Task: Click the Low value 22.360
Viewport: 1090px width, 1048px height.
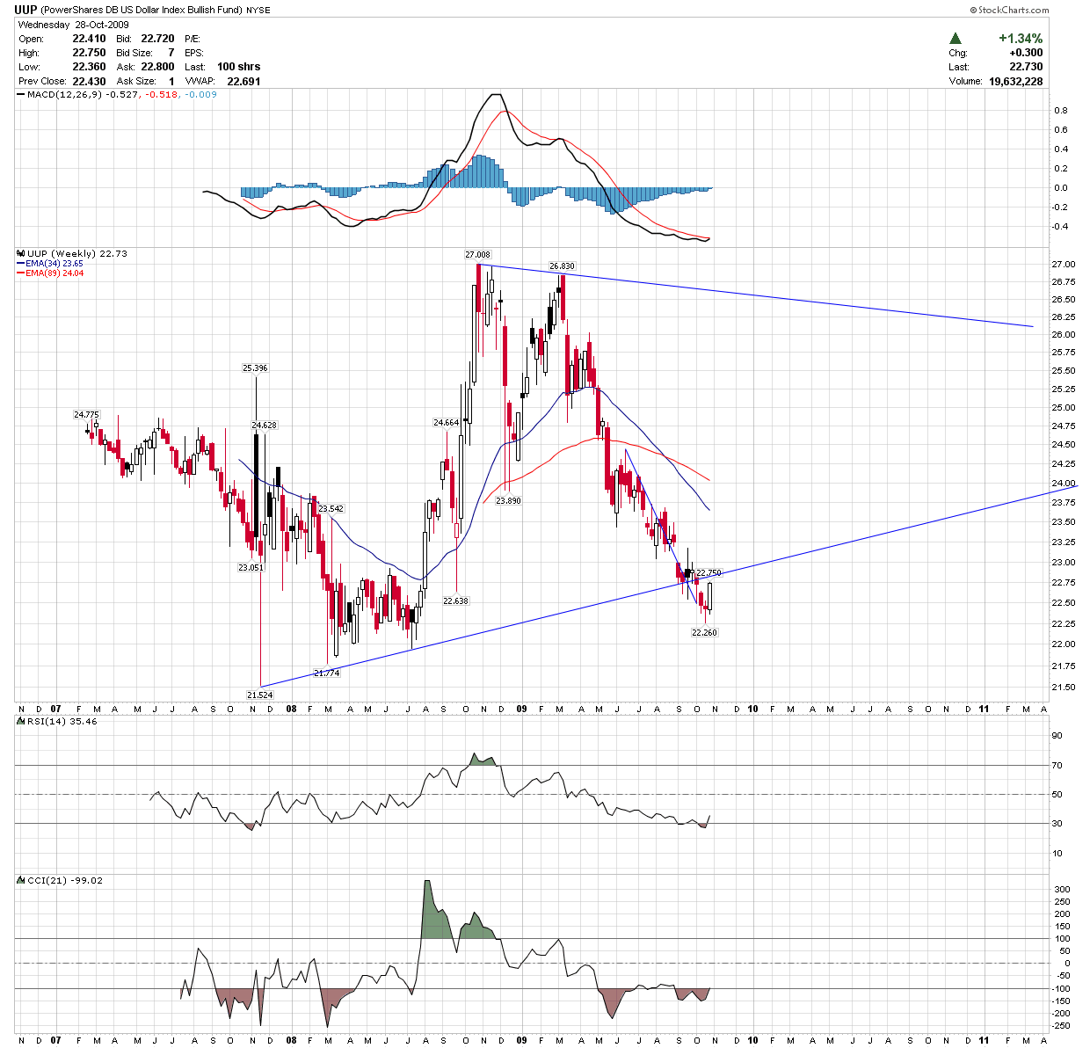Action: click(89, 67)
